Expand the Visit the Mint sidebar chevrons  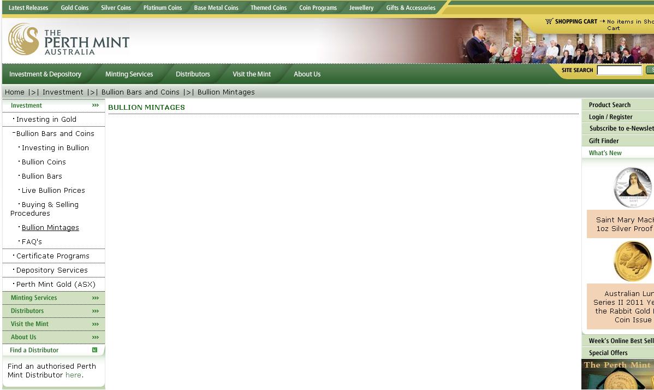[96, 324]
